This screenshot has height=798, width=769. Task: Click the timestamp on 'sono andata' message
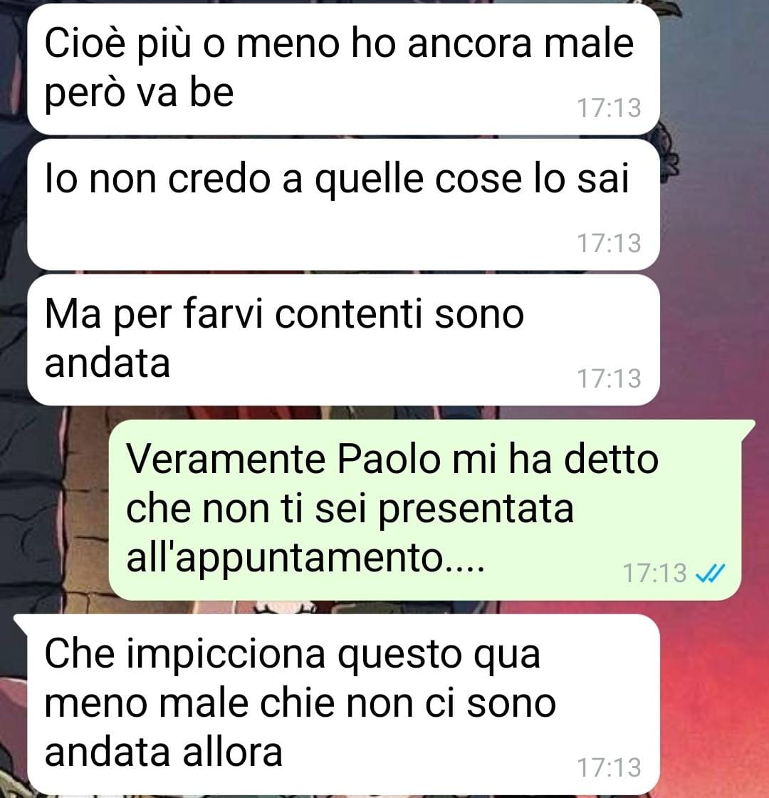point(609,378)
